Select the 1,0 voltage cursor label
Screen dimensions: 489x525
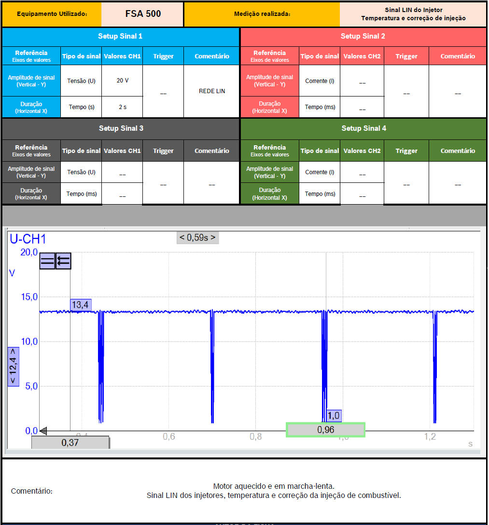pos(333,415)
